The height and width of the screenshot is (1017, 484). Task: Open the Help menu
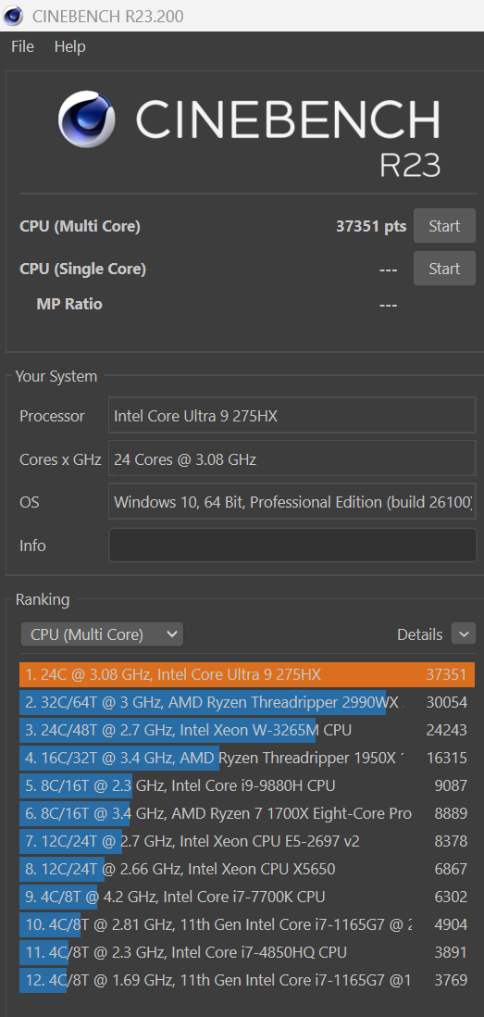pos(70,46)
